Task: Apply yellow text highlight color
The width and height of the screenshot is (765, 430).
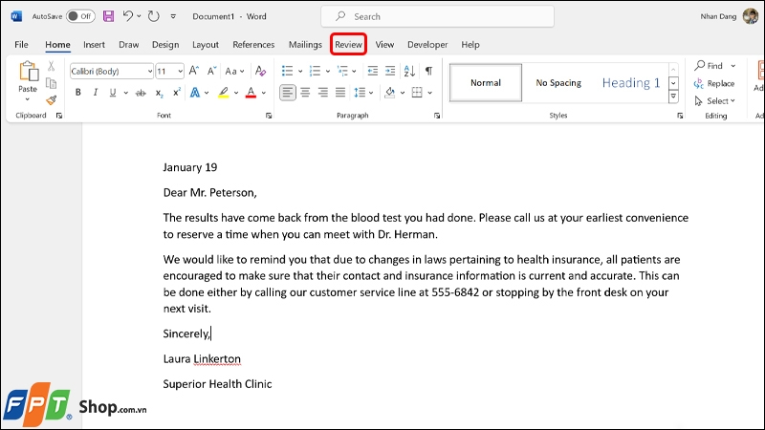Action: [224, 93]
